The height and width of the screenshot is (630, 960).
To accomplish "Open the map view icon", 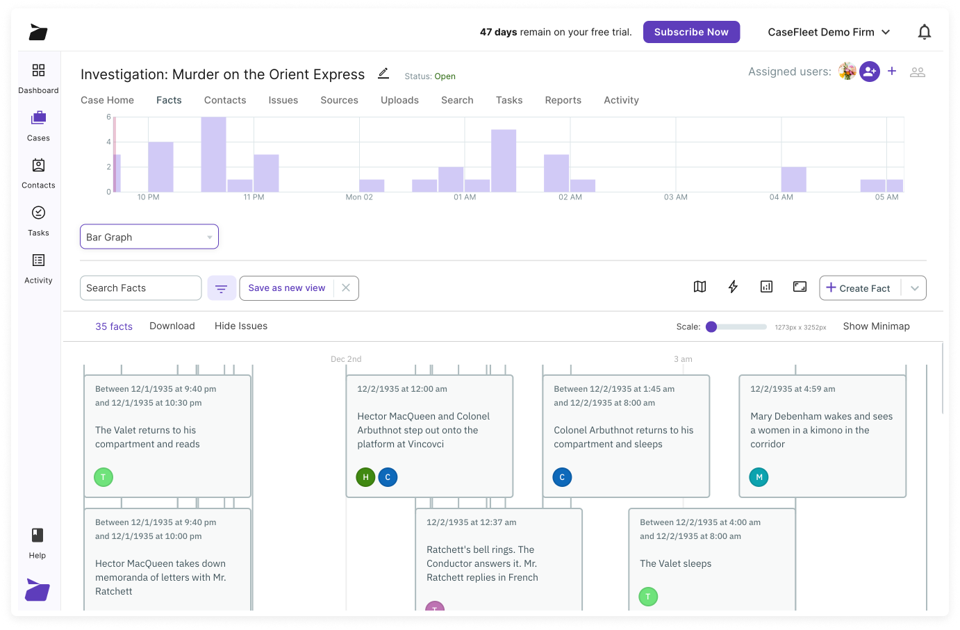I will coord(700,286).
